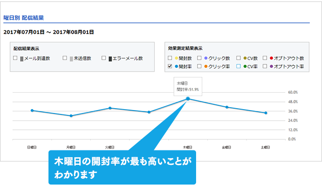Check the CV数 checkbox
The height and width of the screenshot is (186, 322).
[x=238, y=58]
